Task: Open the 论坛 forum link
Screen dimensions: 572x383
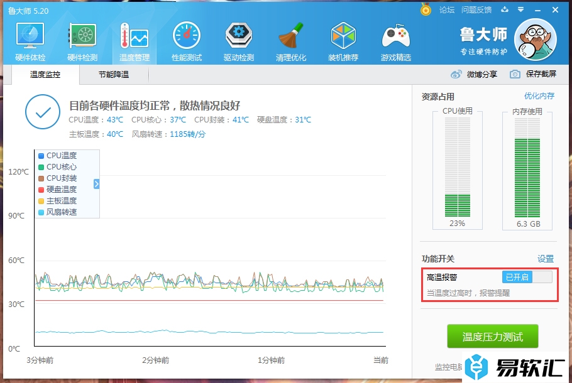Action: (446, 10)
